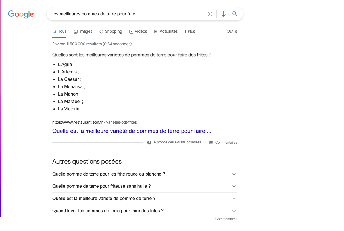This screenshot has height=231, width=344.
Task: Expand 'Quelle pomme de terre pour friteuse sans huile'
Action: click(145, 186)
